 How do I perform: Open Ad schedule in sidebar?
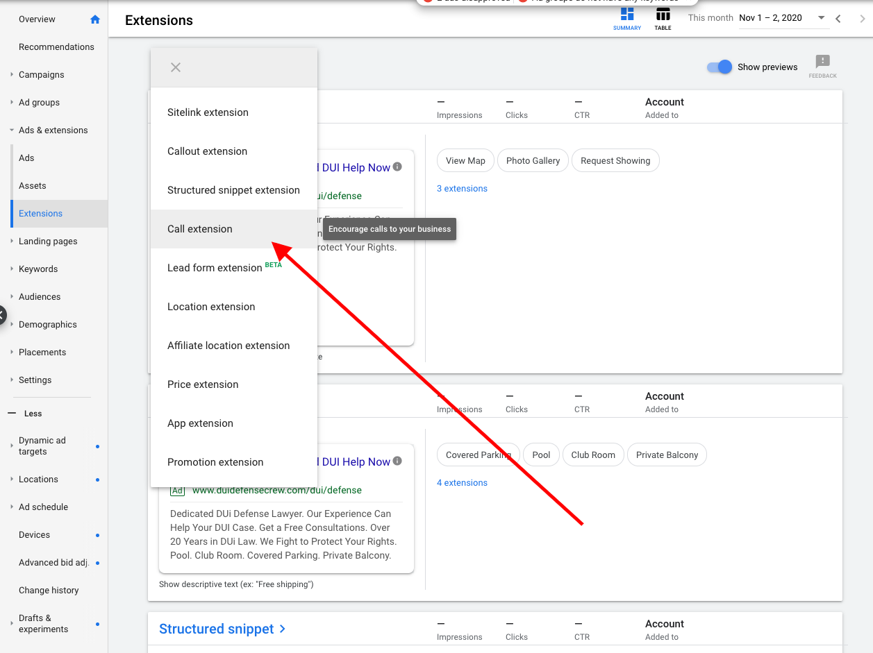(43, 507)
